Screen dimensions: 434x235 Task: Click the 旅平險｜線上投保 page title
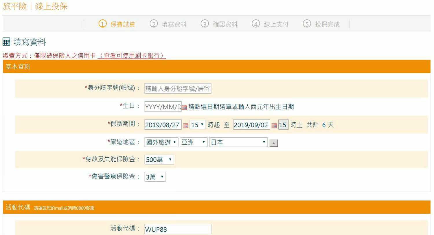[35, 6]
